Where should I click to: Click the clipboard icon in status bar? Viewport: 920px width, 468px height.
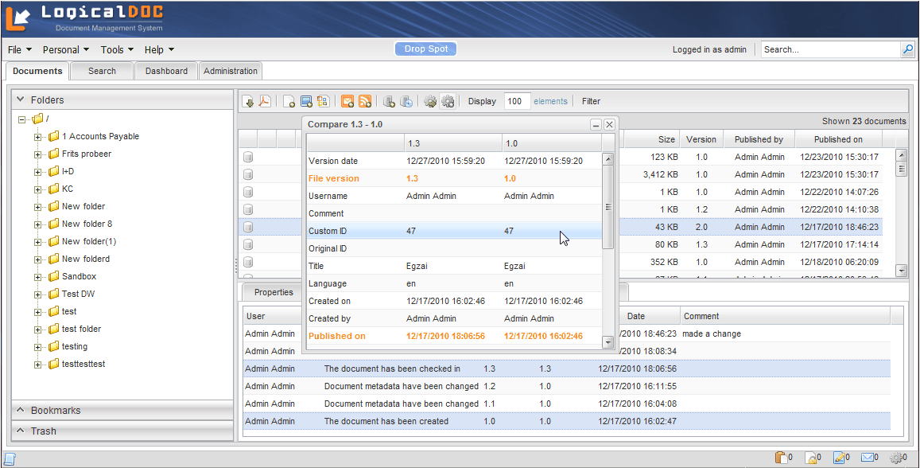(x=780, y=457)
